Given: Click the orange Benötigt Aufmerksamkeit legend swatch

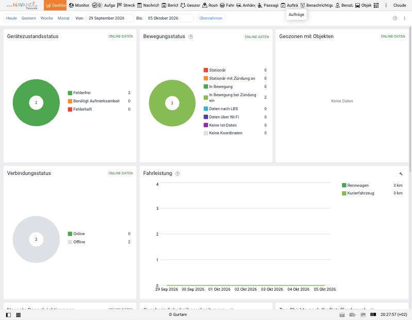Looking at the screenshot, I should (70, 101).
